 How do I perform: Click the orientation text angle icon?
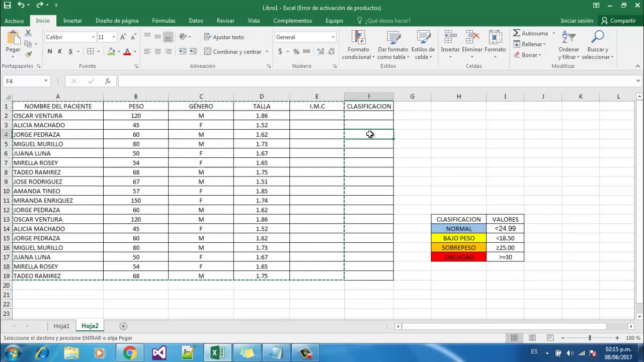pyautogui.click(x=183, y=37)
